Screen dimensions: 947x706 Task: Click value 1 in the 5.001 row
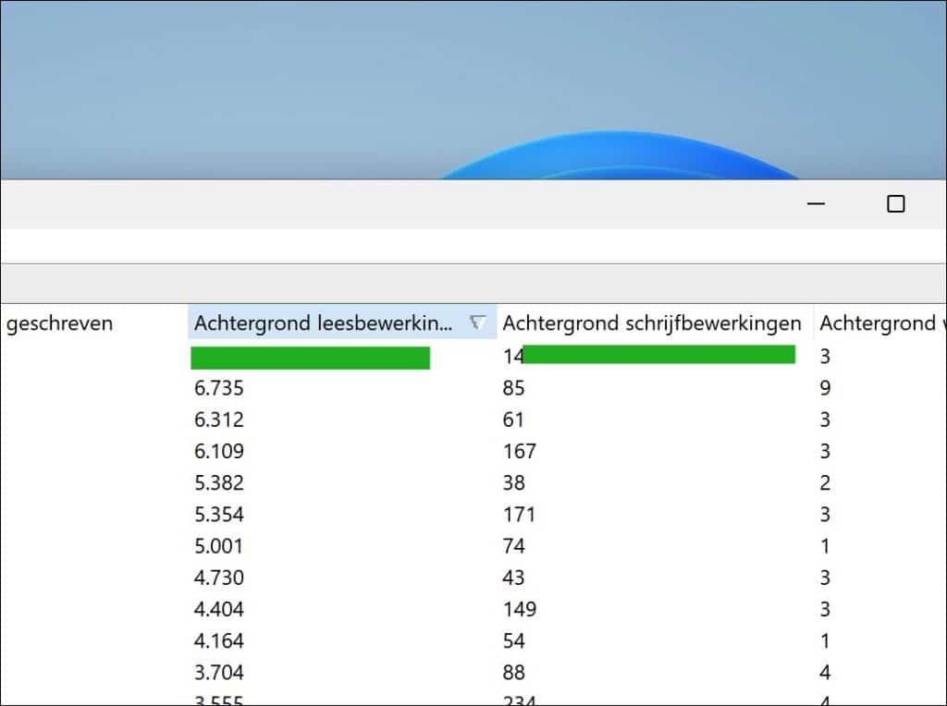(x=825, y=546)
